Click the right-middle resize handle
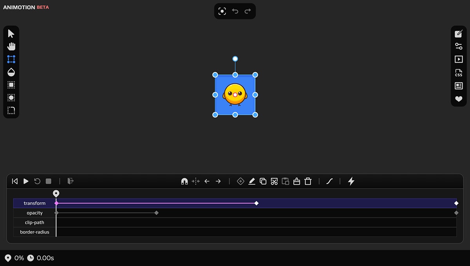Viewport: 470px width, 266px height. [x=255, y=95]
